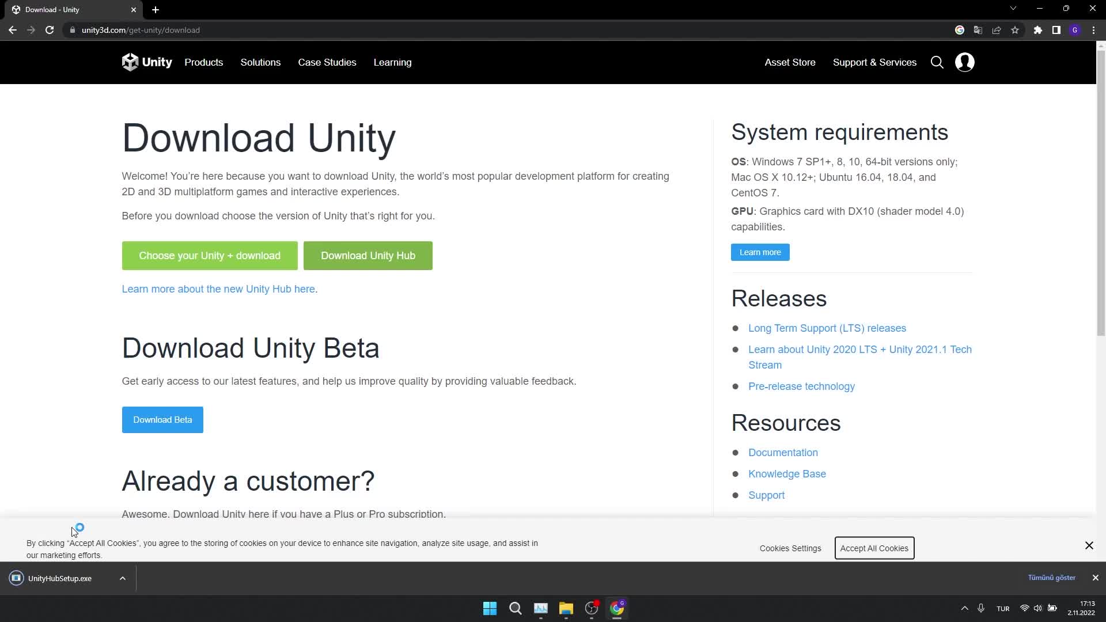Click the TUR language indicator
Screen dimensions: 1106x622
click(x=1003, y=609)
